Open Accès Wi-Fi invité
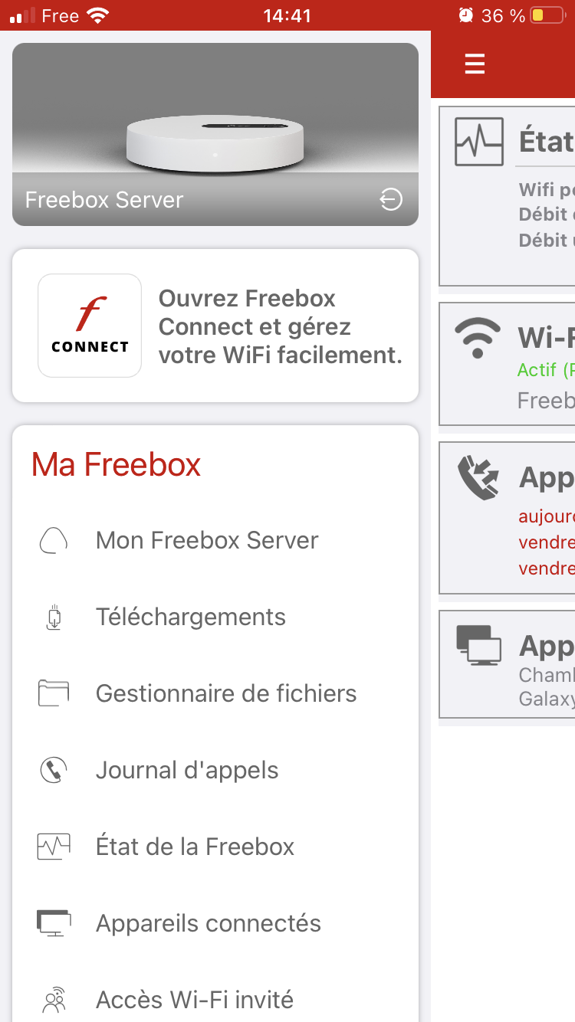 pyautogui.click(x=195, y=1000)
